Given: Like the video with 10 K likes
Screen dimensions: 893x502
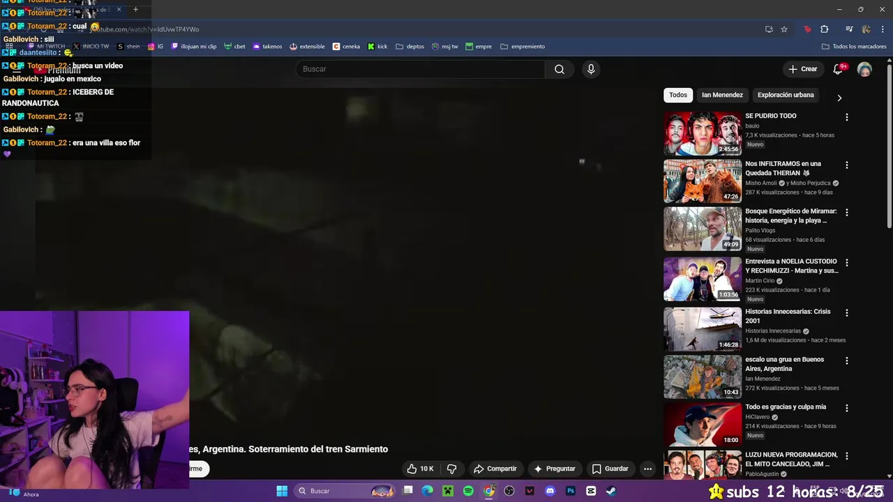Looking at the screenshot, I should 421,469.
